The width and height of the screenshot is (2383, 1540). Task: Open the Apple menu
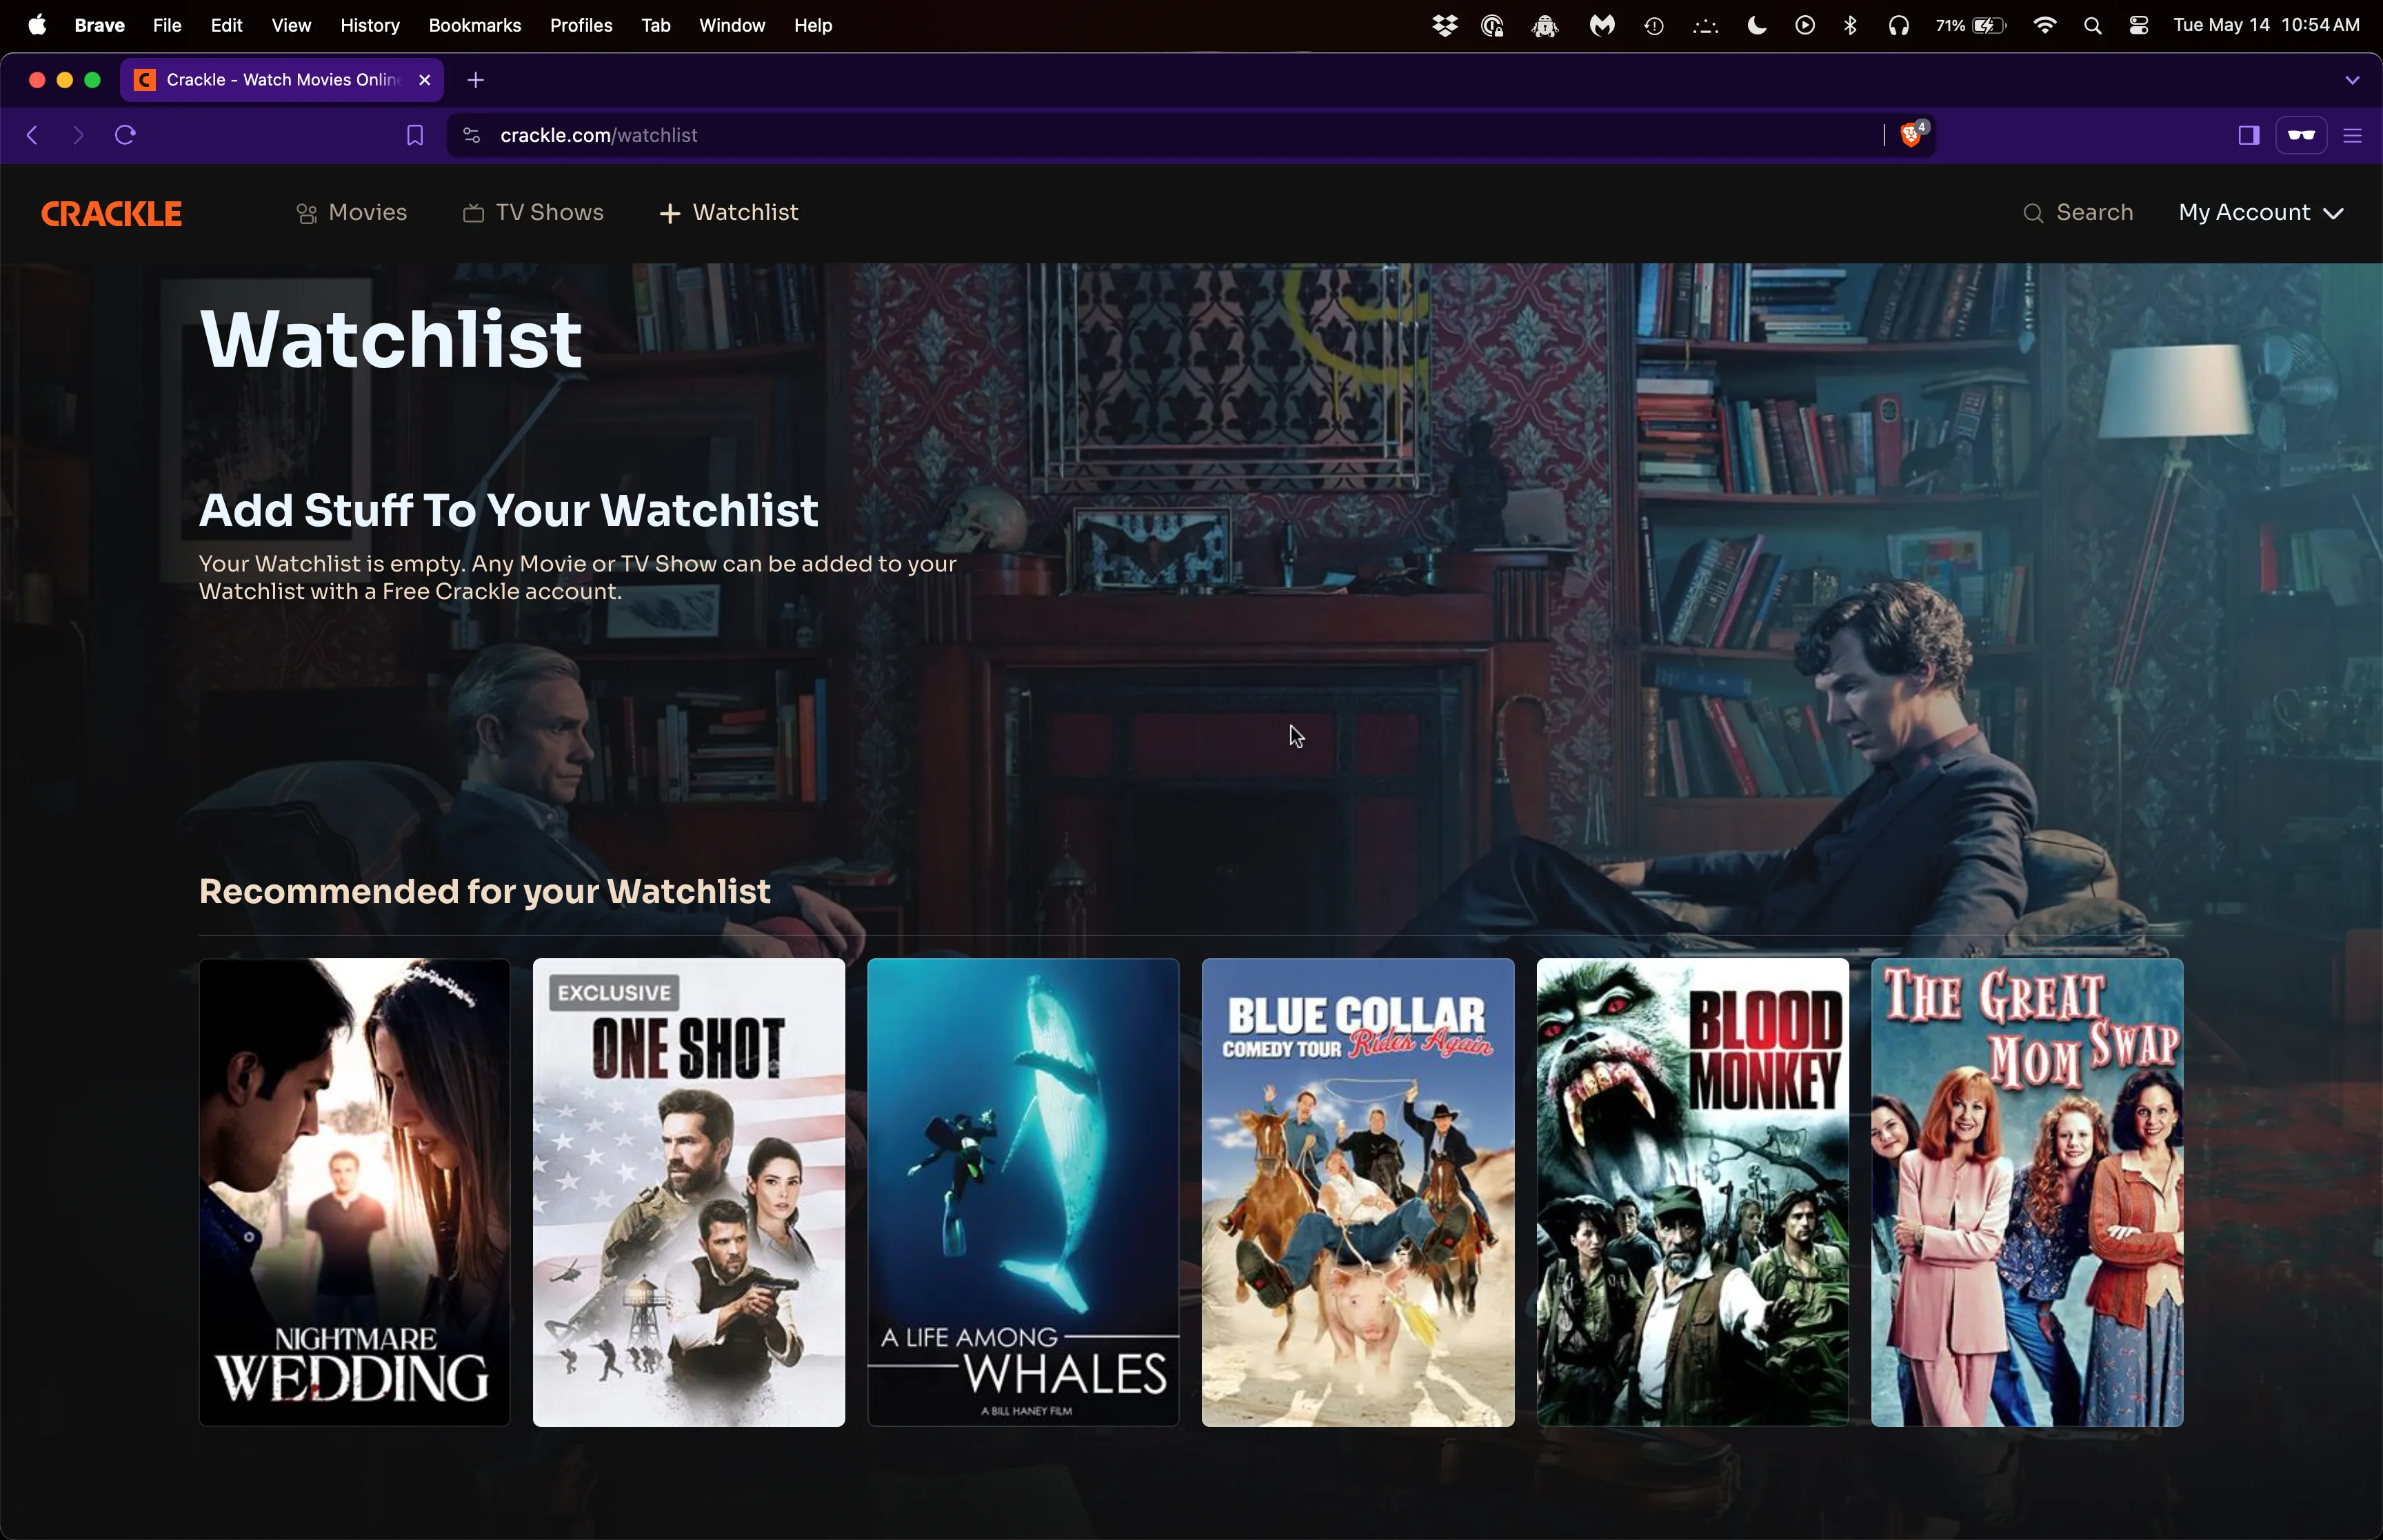click(37, 25)
